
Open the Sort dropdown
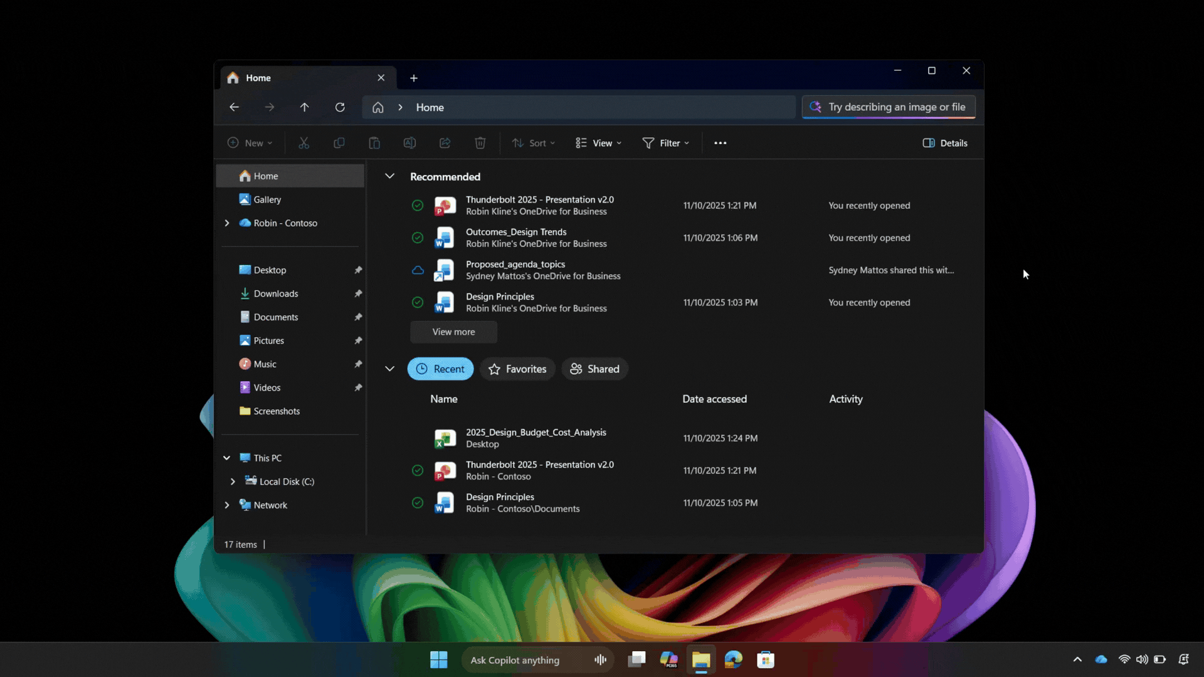point(534,143)
